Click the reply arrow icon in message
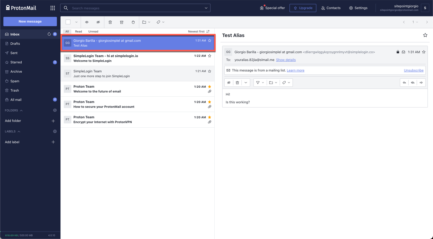 tap(404, 83)
